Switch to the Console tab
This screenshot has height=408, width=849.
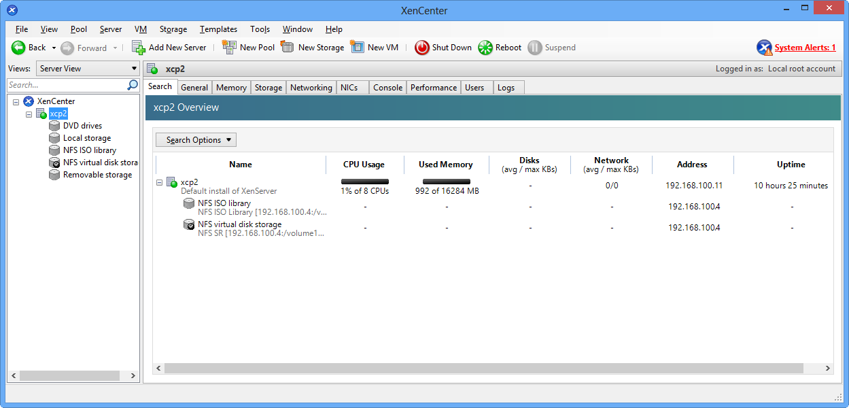[388, 88]
